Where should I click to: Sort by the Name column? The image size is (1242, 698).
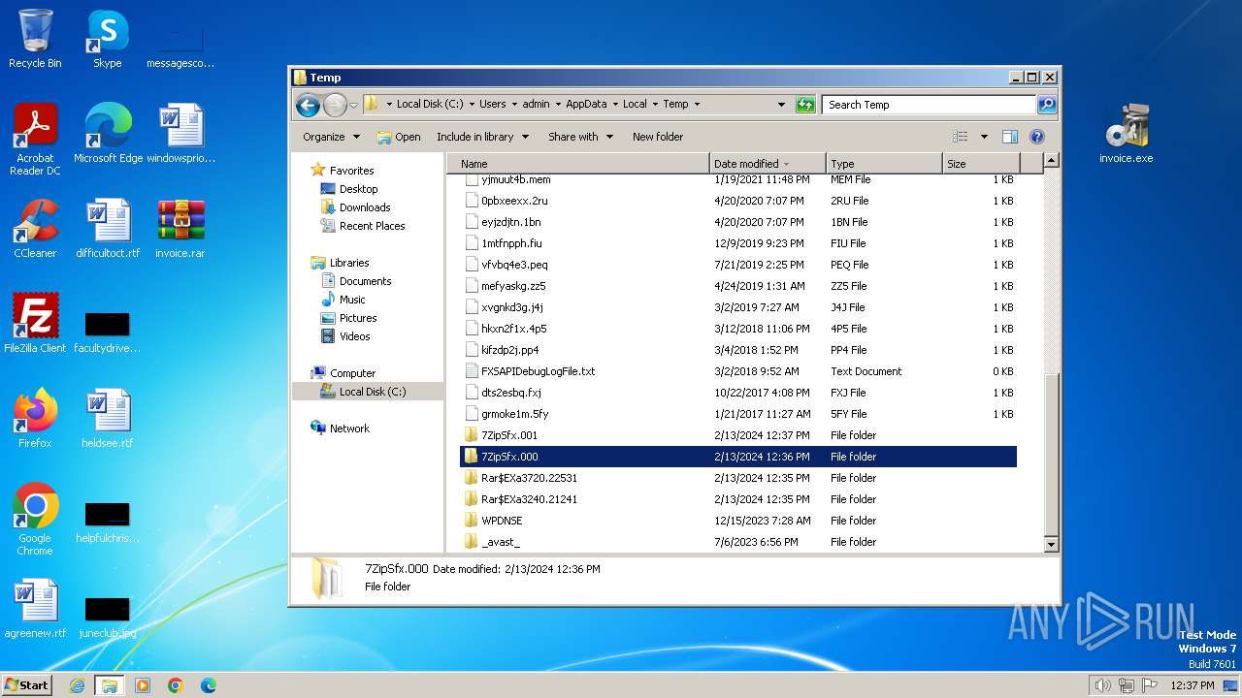(x=578, y=164)
